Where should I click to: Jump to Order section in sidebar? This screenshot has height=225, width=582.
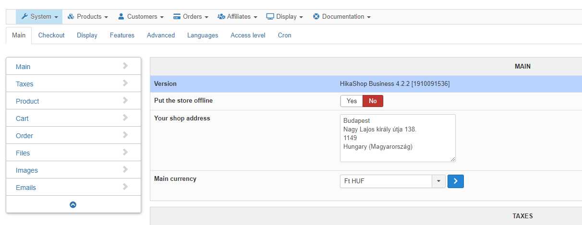73,135
